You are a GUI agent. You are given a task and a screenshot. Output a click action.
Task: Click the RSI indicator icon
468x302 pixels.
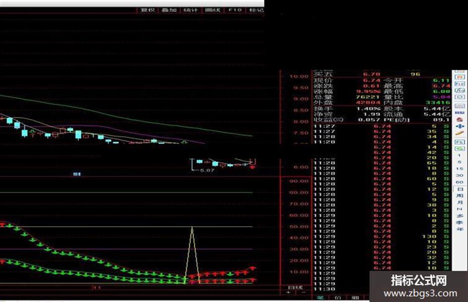[460, 113]
